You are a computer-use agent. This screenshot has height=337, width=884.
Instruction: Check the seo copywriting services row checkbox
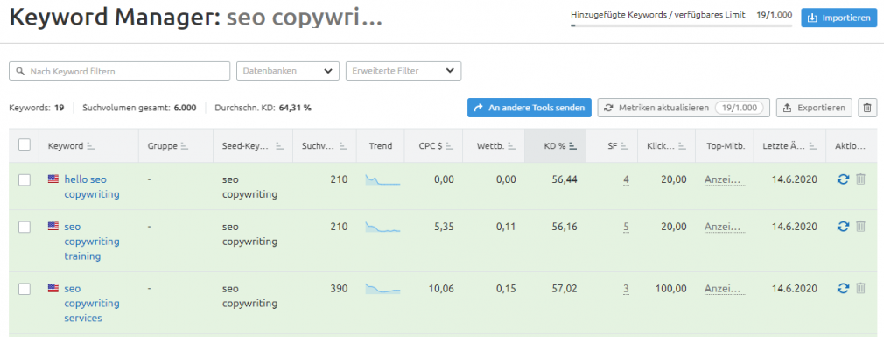click(25, 289)
